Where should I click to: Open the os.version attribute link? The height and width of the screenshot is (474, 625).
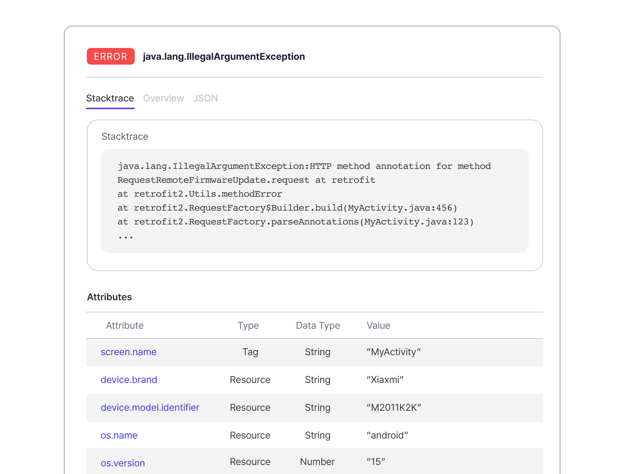tap(123, 463)
